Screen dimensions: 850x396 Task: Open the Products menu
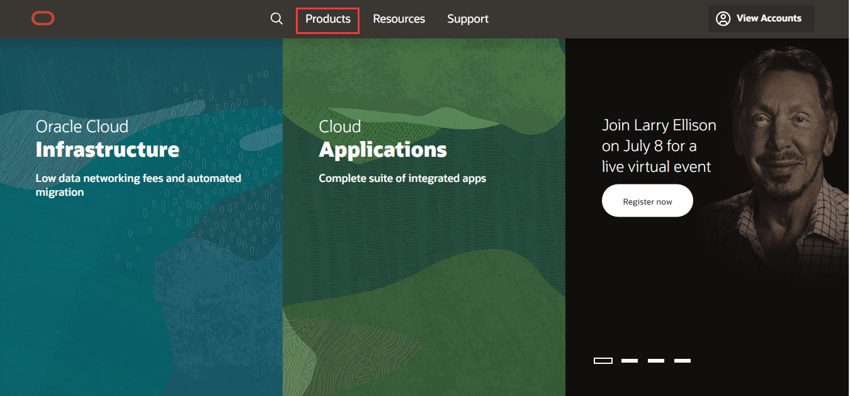click(x=328, y=19)
